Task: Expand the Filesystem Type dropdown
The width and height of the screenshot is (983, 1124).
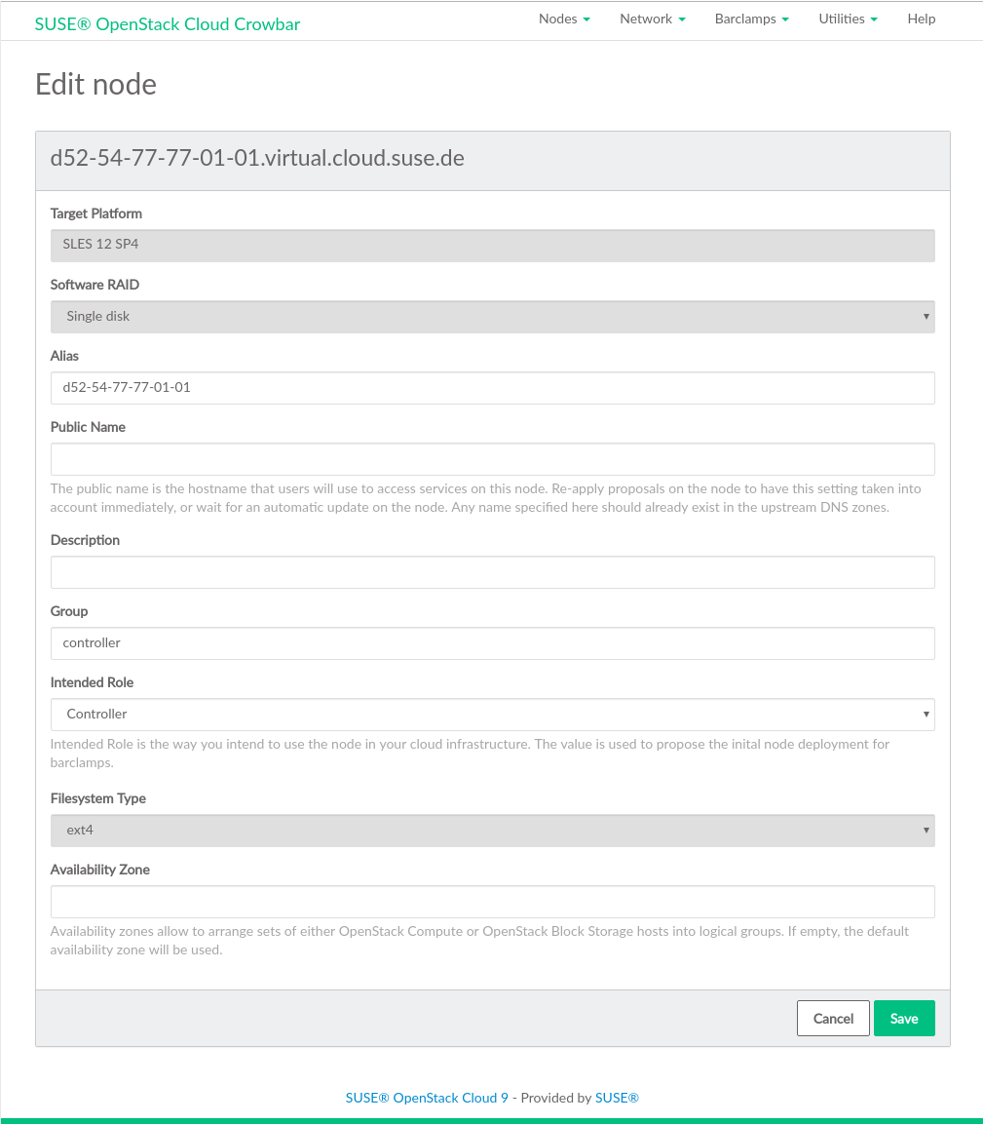Action: [x=492, y=831]
